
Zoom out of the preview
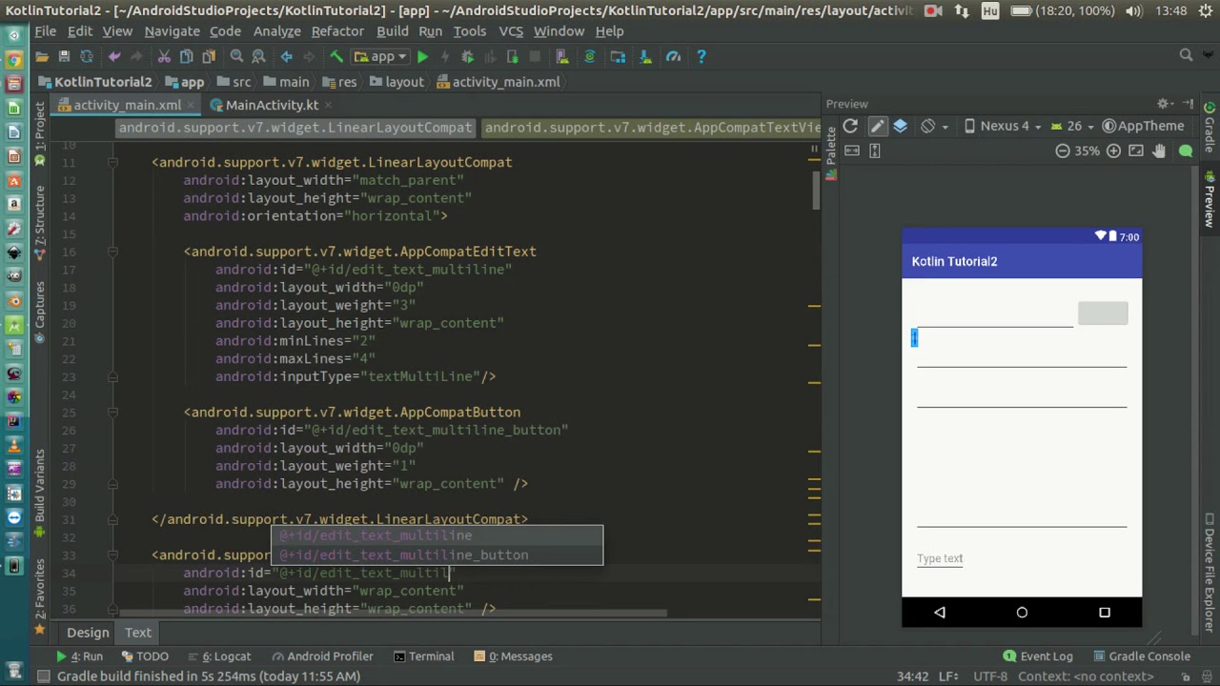click(1062, 151)
